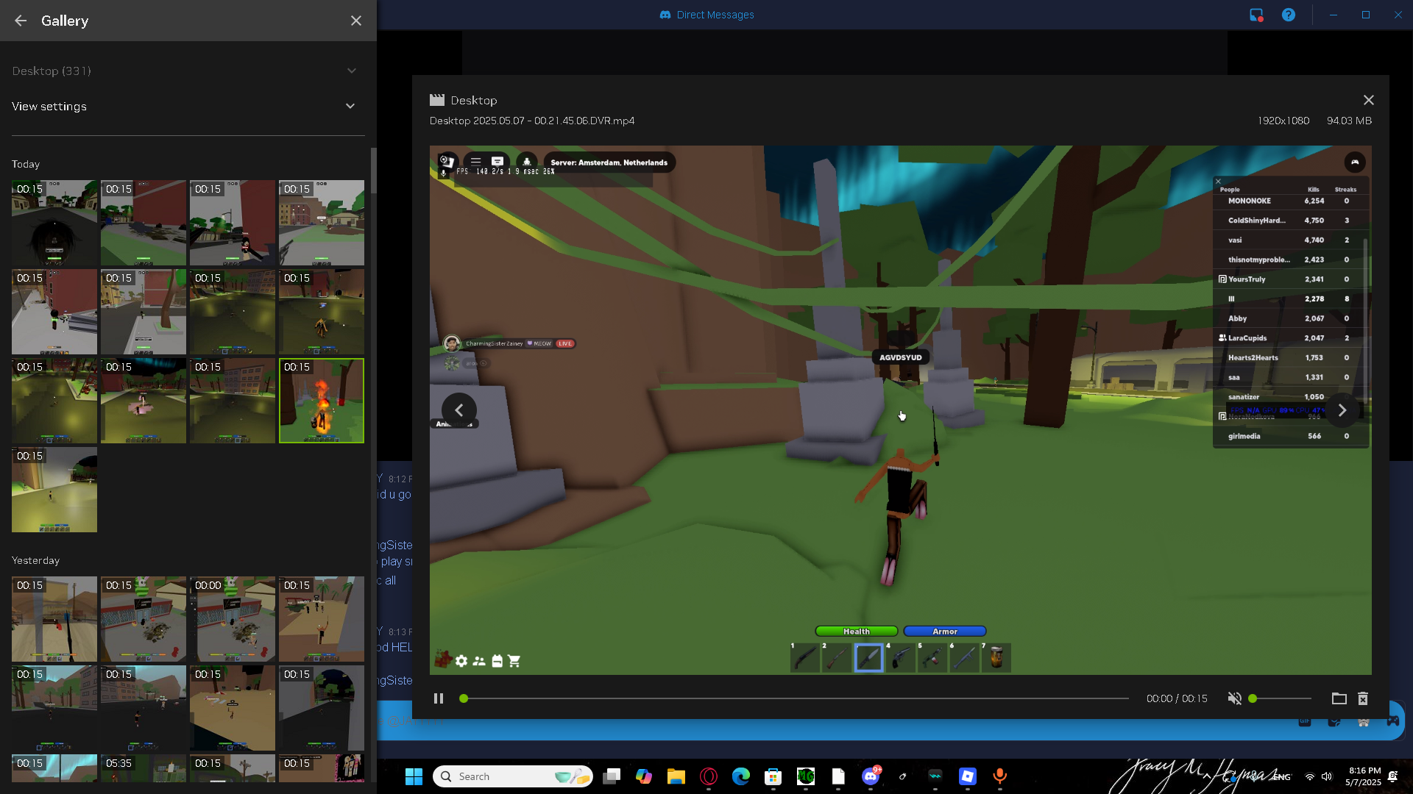Close the Gallery sidebar
The height and width of the screenshot is (794, 1413).
tap(356, 21)
